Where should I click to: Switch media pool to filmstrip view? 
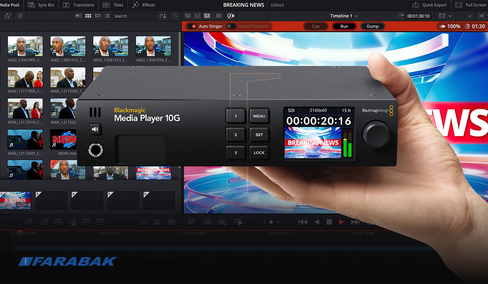(x=98, y=16)
